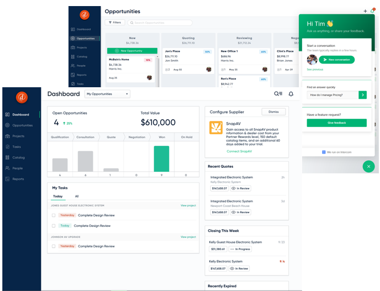The image size is (380, 291).
Task: Open Kelly Electronic System under Closing This Week
Action: 225,261
